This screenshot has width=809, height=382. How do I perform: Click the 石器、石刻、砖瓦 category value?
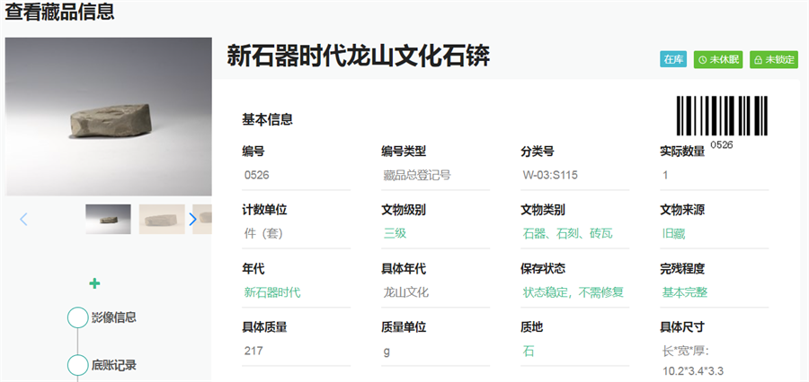(x=567, y=234)
